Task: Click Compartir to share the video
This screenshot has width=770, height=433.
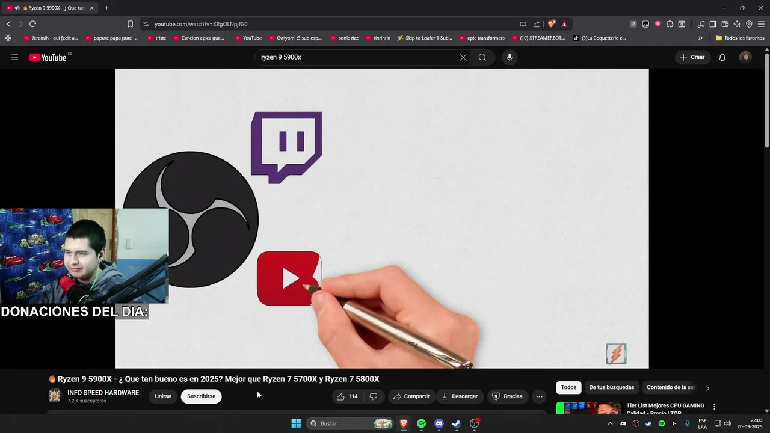Action: click(411, 396)
